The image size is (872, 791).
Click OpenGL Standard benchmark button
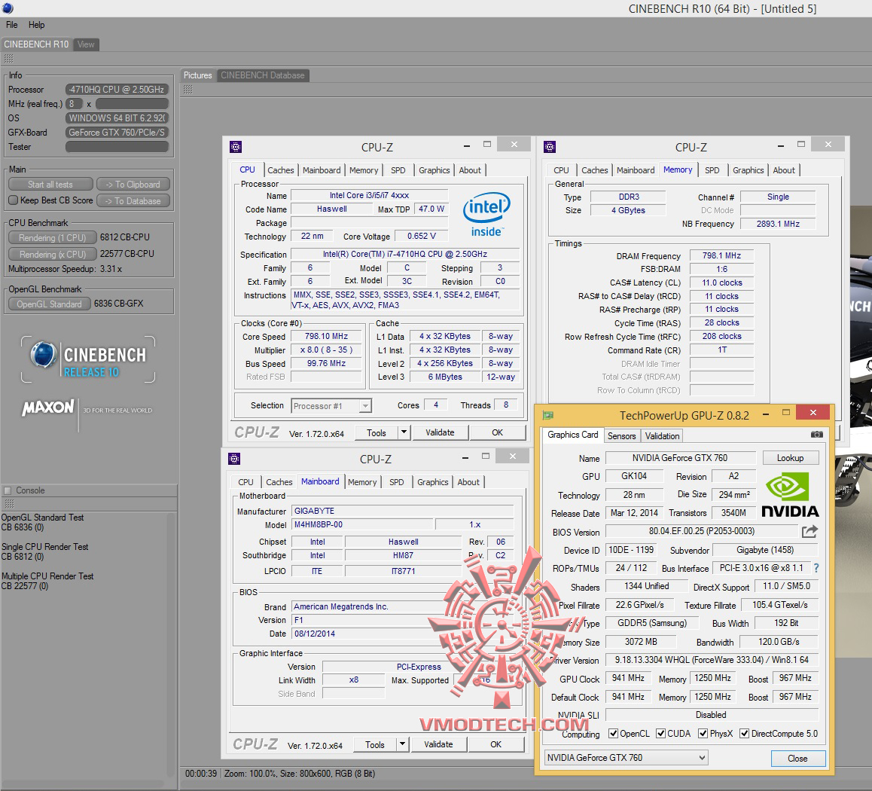pyautogui.click(x=49, y=304)
